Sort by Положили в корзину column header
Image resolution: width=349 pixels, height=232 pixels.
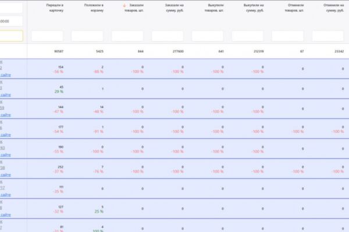click(94, 8)
